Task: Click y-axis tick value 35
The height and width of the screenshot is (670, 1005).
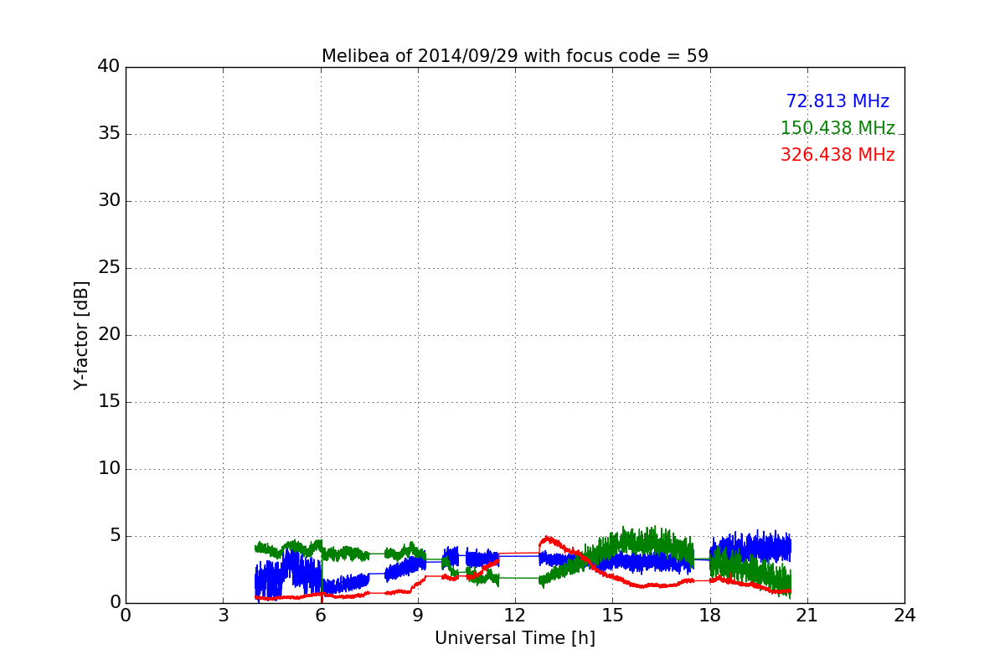Action: click(x=109, y=134)
